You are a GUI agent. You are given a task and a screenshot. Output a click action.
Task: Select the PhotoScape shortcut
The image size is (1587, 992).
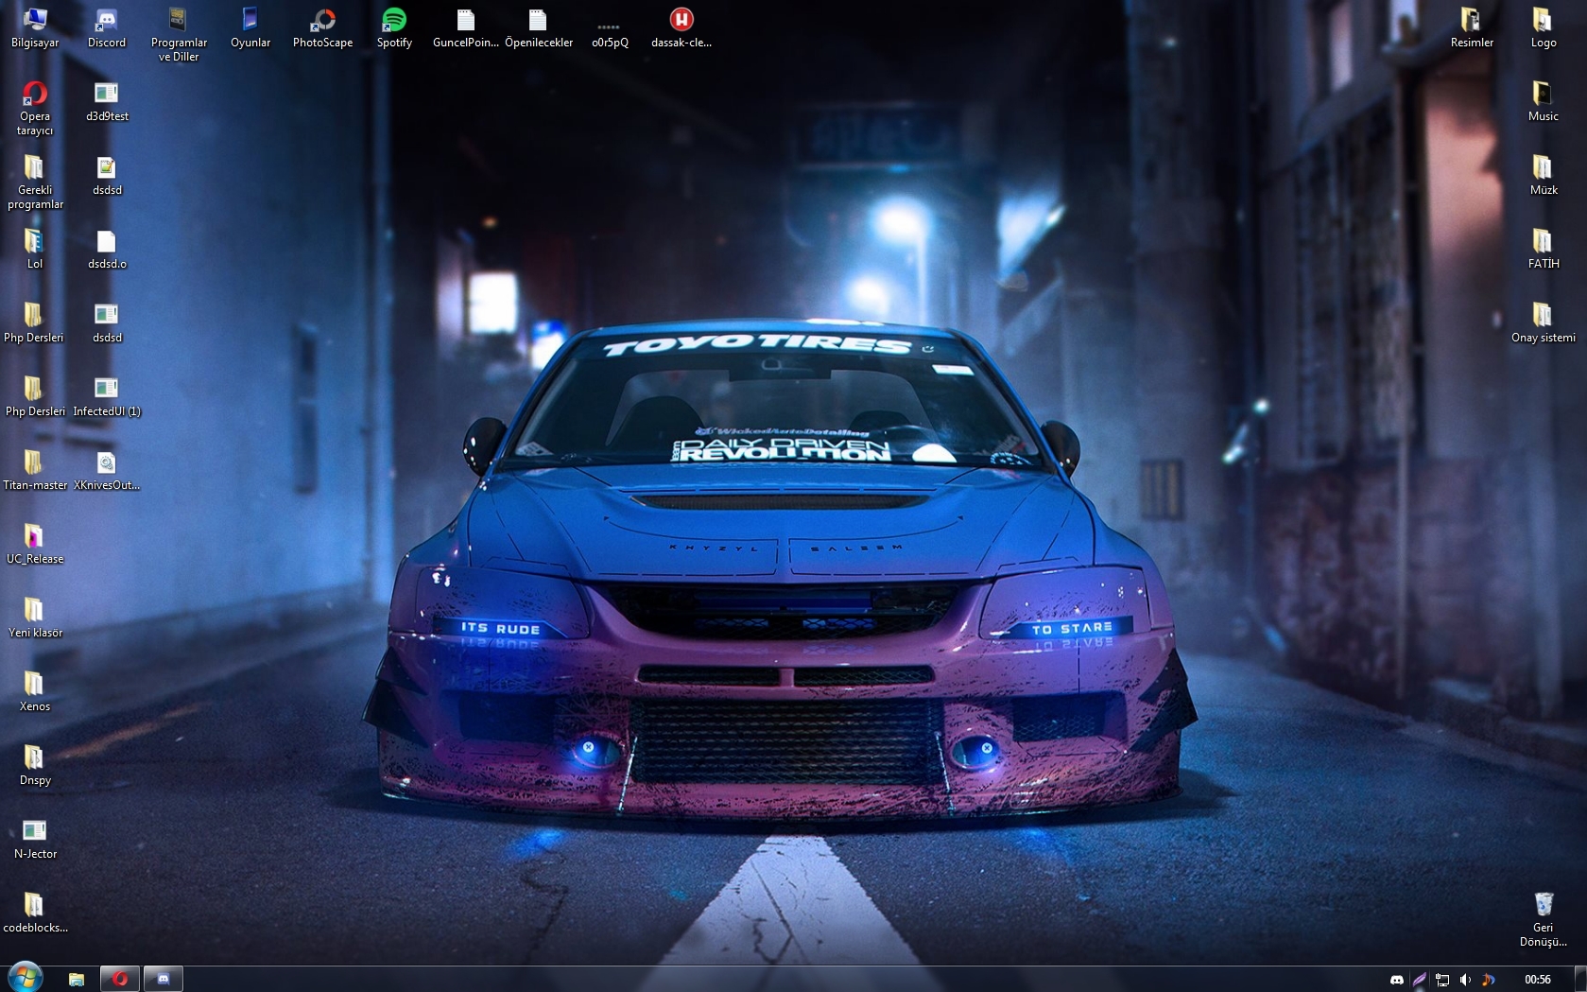coord(322,27)
